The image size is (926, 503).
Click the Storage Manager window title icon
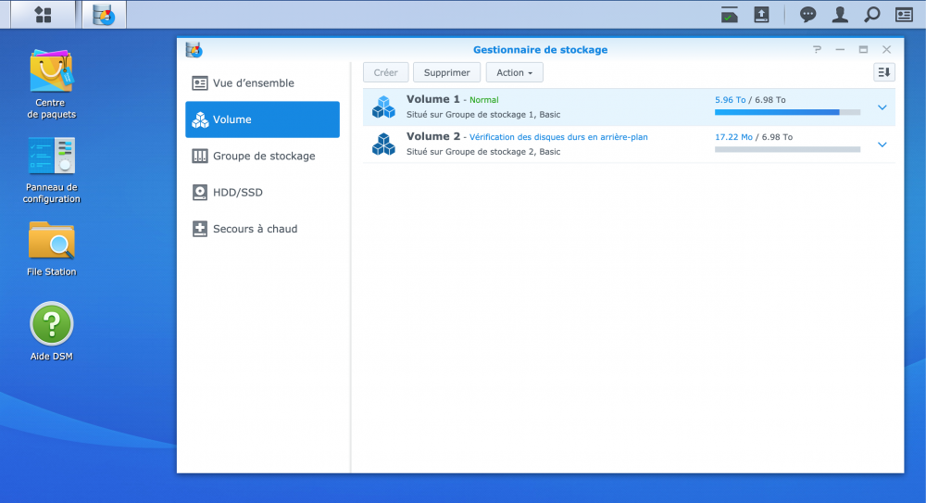[x=194, y=50]
